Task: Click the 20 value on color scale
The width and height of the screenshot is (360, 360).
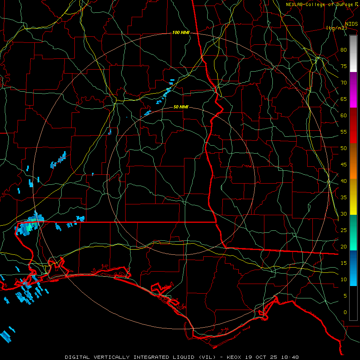Action: tap(344, 246)
